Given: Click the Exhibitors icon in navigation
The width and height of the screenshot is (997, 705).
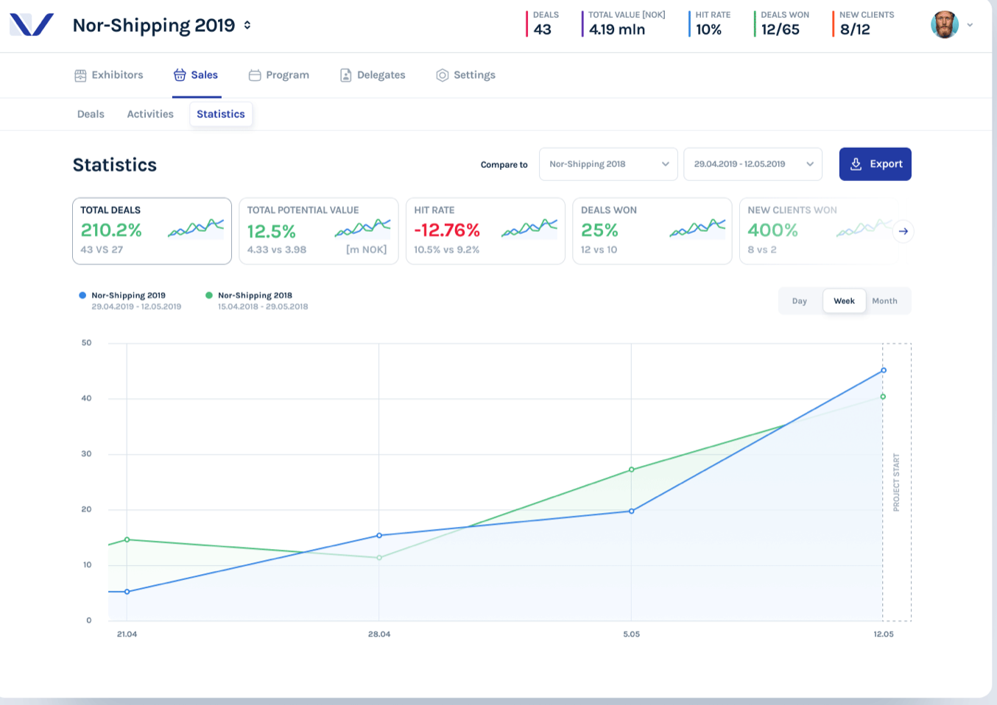Looking at the screenshot, I should (80, 75).
